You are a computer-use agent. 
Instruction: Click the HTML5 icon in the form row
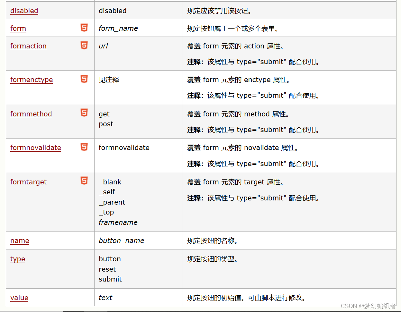[84, 28]
